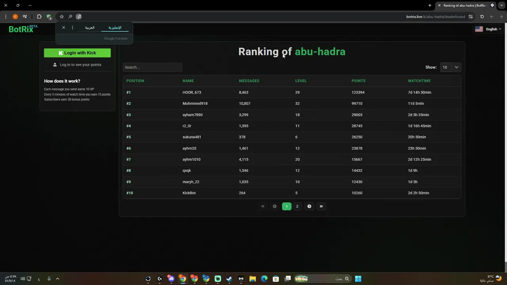Screen dimensions: 507x285
Task: Click the BotRix BETA logo
Action: click(23, 29)
